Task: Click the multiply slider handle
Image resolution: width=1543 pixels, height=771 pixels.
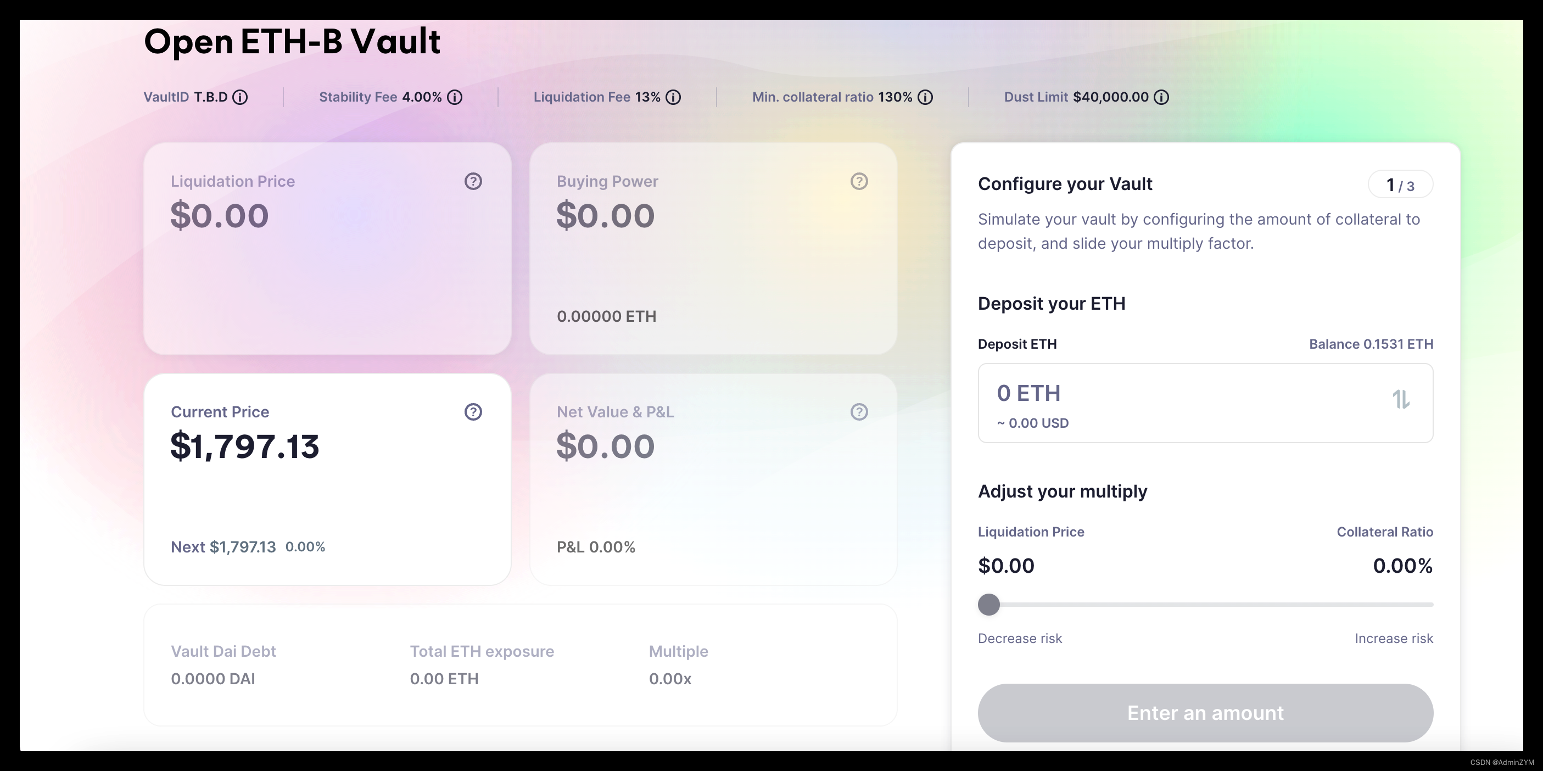Action: [x=989, y=605]
